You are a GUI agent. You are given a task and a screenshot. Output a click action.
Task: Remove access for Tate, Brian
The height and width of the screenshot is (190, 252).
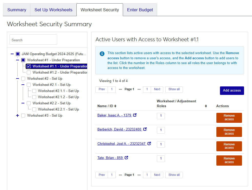[x=229, y=160]
